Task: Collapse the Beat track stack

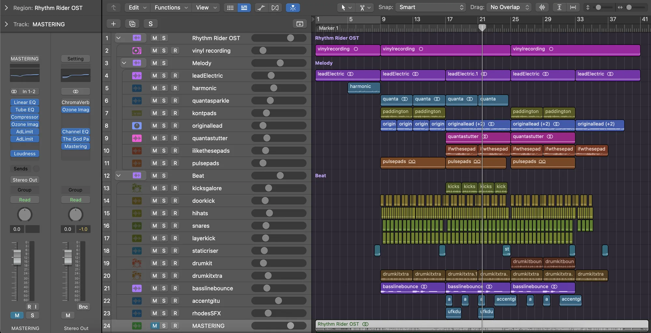Action: click(118, 176)
